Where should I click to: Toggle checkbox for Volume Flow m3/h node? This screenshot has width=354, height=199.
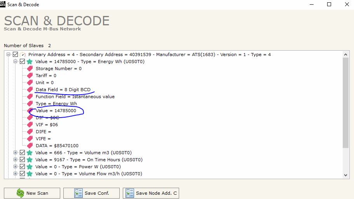[x=22, y=174]
